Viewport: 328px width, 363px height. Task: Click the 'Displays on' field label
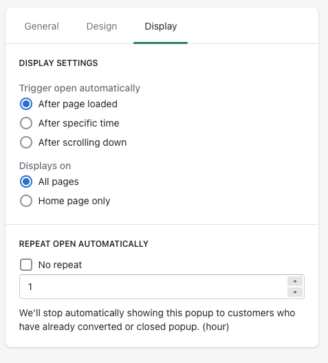coord(45,166)
